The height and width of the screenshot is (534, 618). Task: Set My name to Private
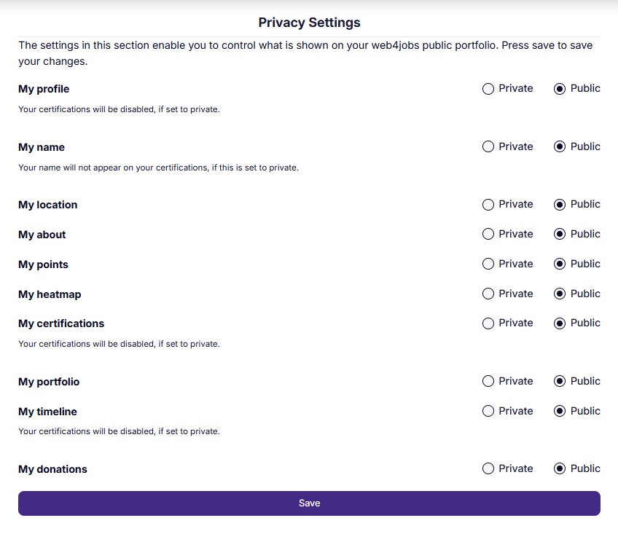click(x=488, y=147)
